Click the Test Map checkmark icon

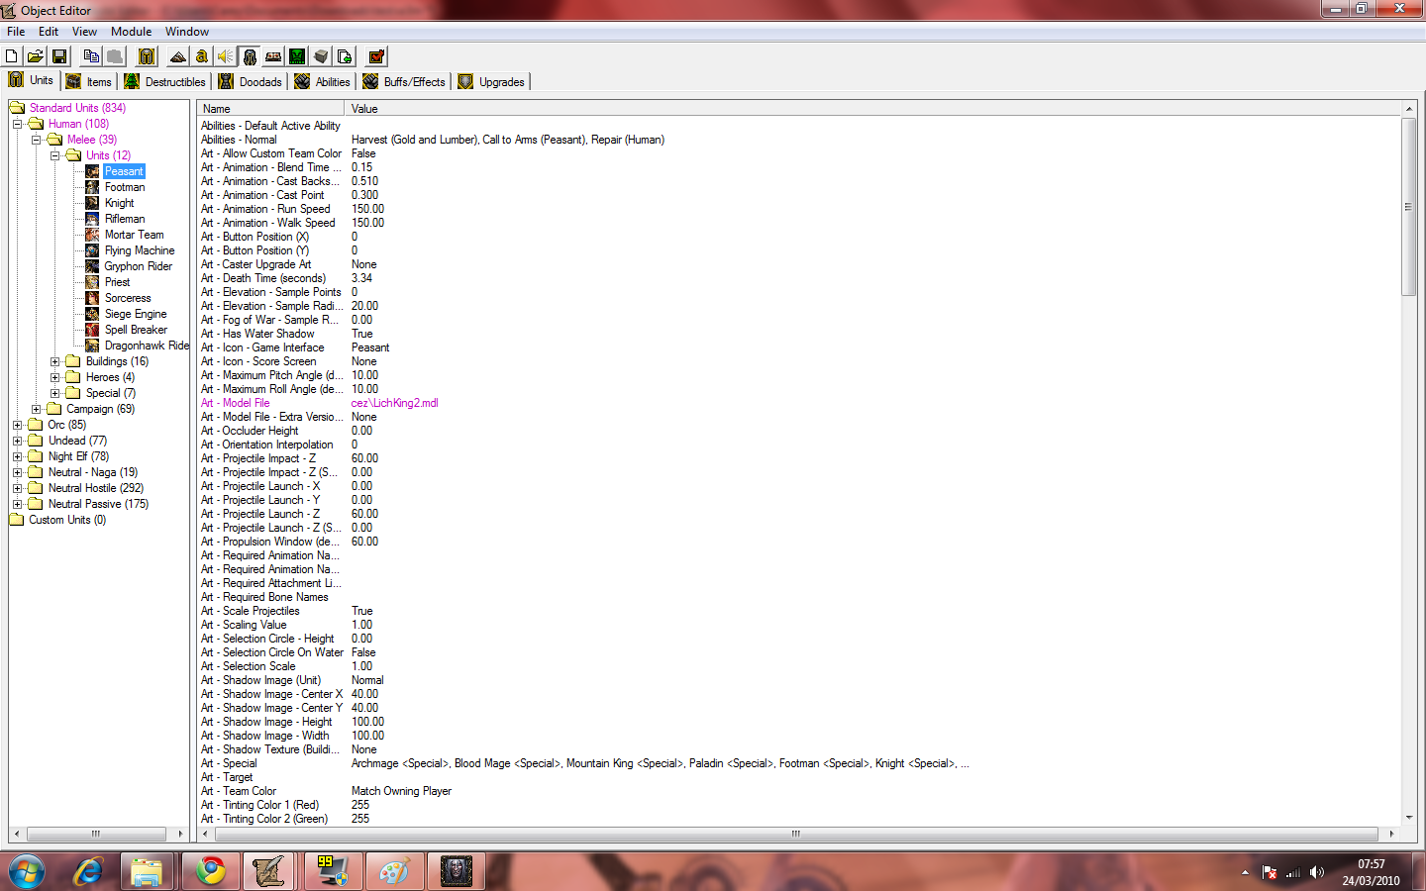(x=376, y=56)
